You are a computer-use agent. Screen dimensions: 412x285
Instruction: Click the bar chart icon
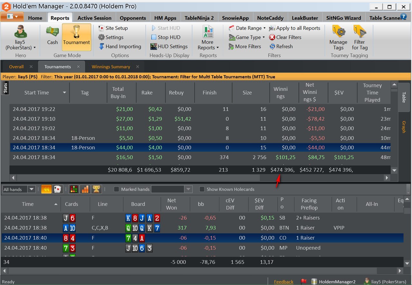85,189
